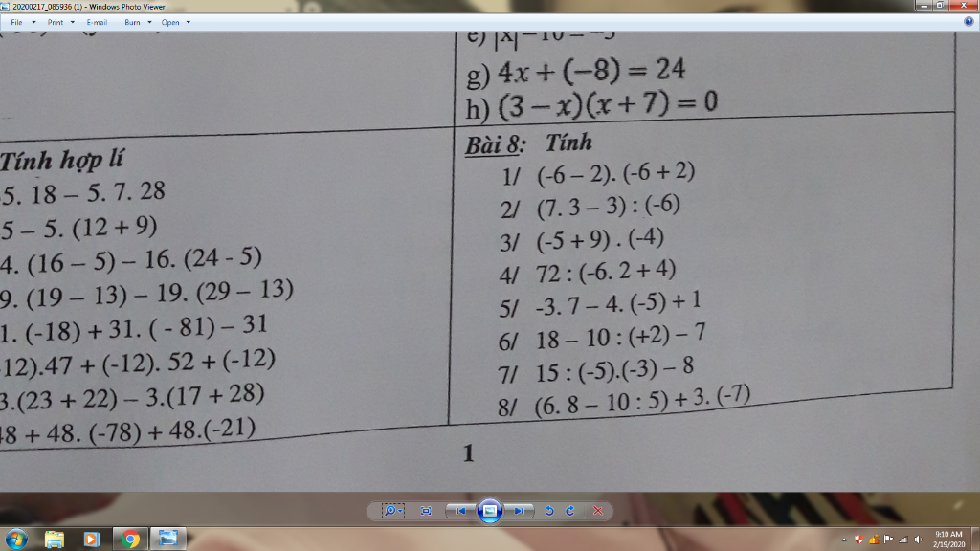The image size is (980, 551).
Task: Restore down the Photo Viewer window
Action: 940,5
